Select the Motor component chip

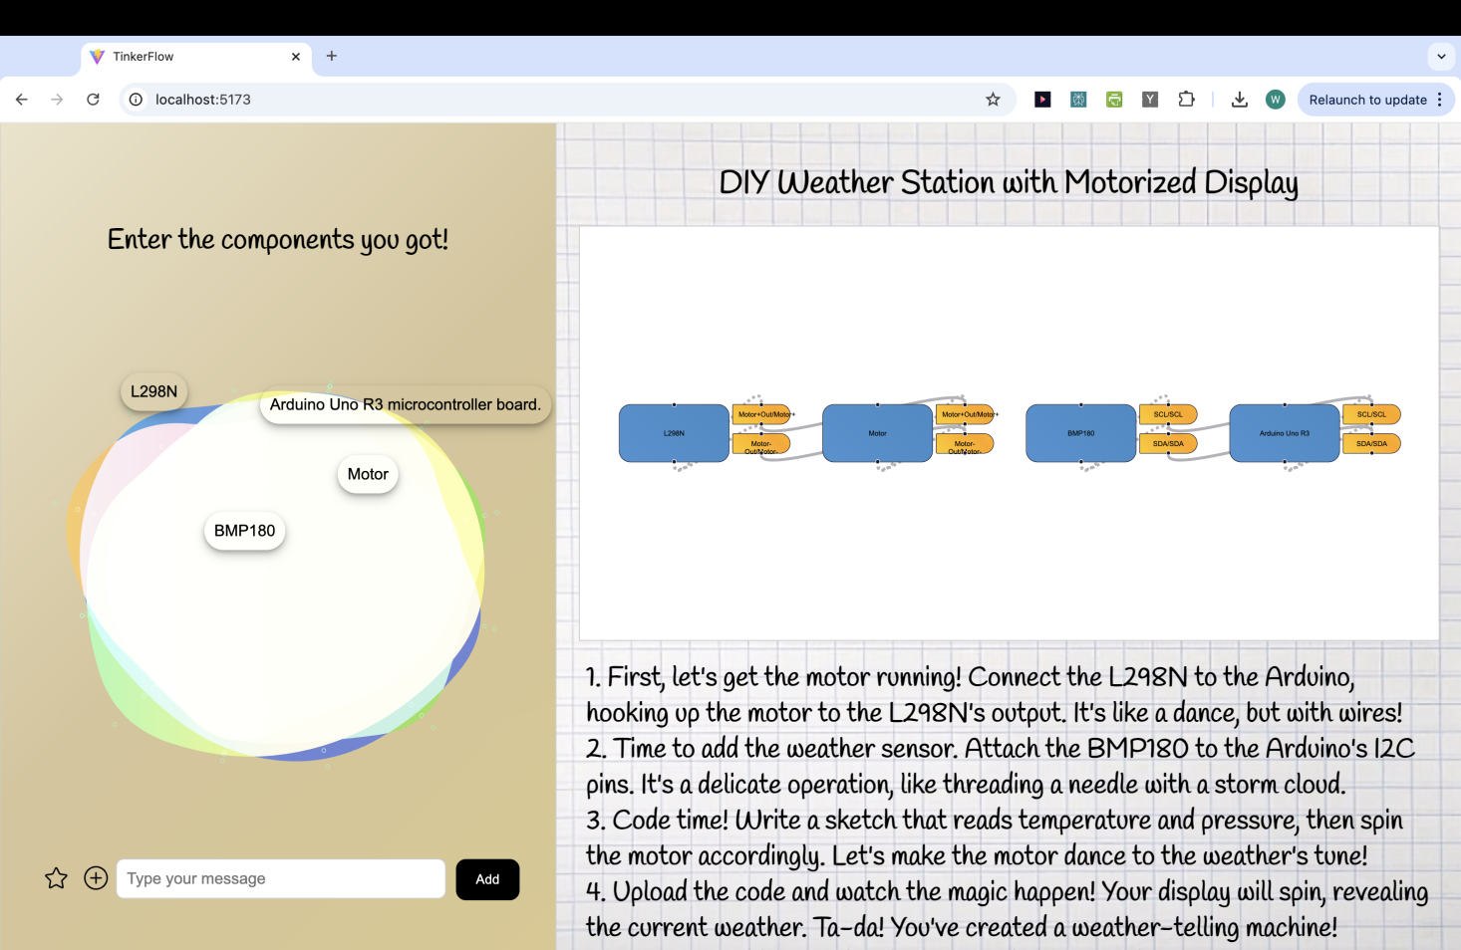pyautogui.click(x=368, y=474)
